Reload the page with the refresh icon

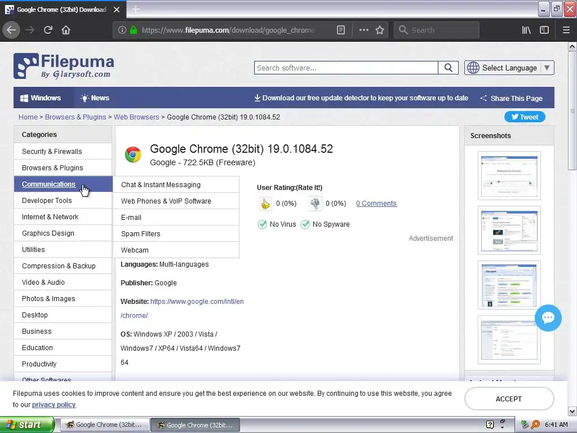click(x=48, y=30)
